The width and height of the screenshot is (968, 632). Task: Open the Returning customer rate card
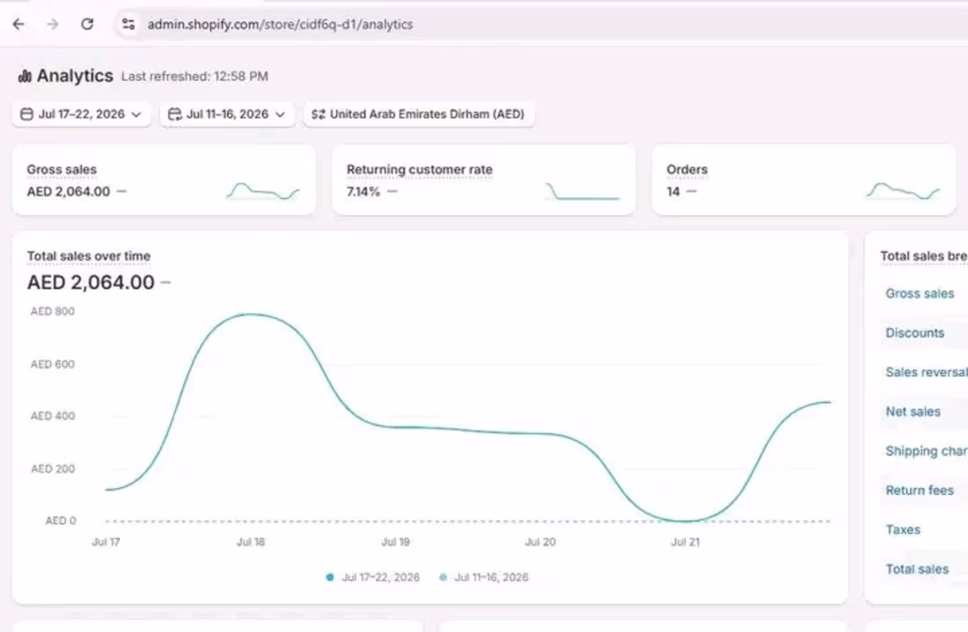[x=483, y=180]
